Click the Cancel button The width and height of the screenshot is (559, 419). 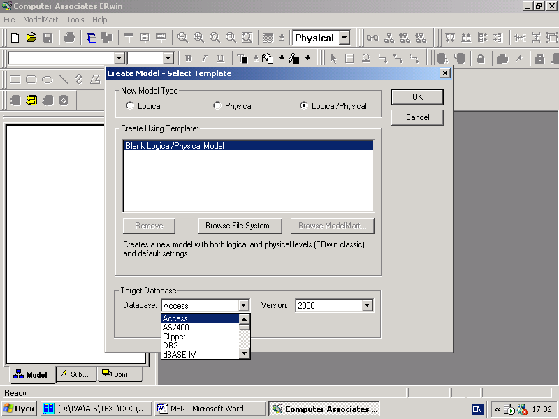[x=417, y=117]
